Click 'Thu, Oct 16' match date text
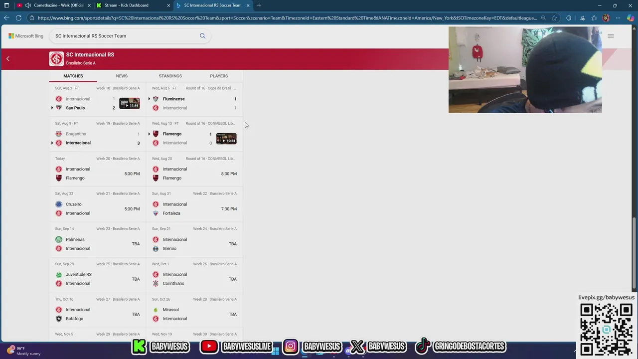The width and height of the screenshot is (638, 359). click(x=64, y=299)
